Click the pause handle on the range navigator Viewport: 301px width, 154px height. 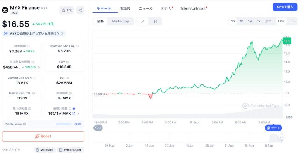tap(281, 137)
